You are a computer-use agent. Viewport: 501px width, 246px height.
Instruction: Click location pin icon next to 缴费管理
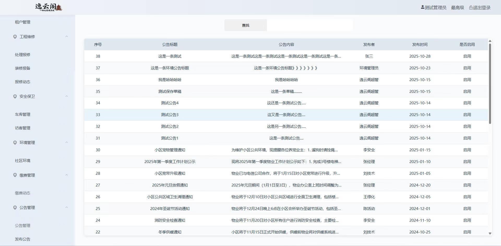coord(15,175)
